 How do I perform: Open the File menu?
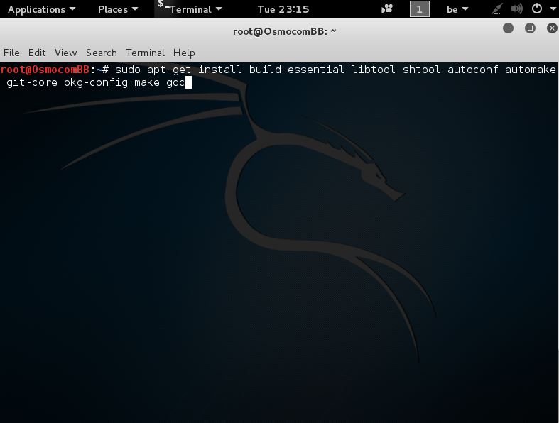coord(11,53)
